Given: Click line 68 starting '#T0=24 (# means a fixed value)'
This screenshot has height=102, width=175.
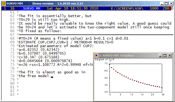Looking at the screenshot, I should pos(74,38).
